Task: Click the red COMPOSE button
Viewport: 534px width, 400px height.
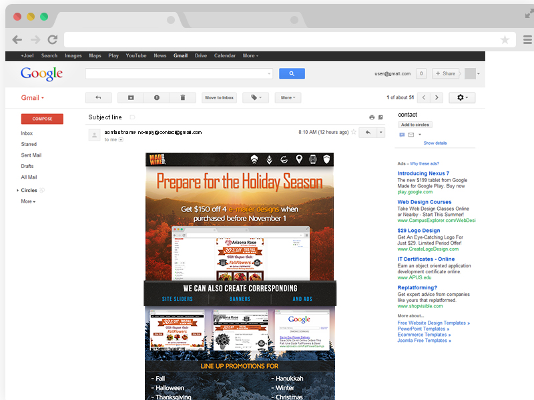Action: point(42,119)
